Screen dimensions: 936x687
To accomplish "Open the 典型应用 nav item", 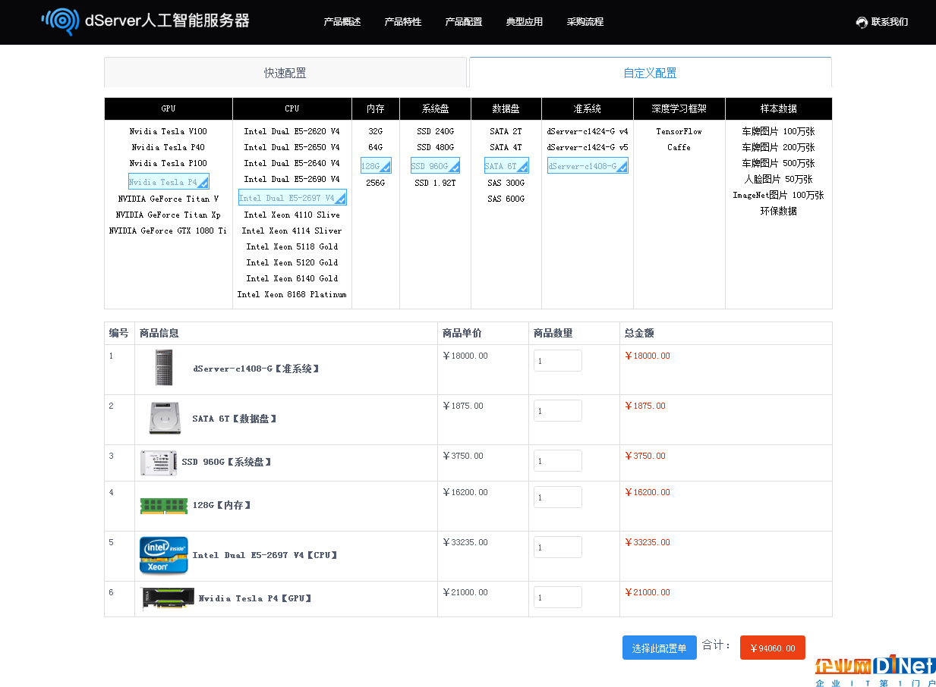I will pyautogui.click(x=525, y=22).
